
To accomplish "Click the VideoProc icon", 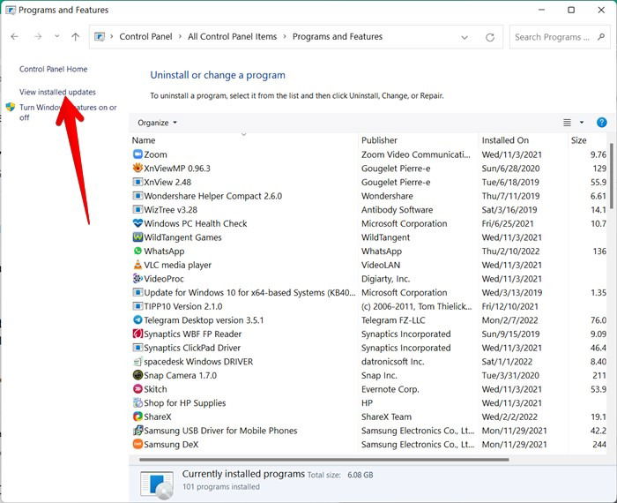I will 138,278.
